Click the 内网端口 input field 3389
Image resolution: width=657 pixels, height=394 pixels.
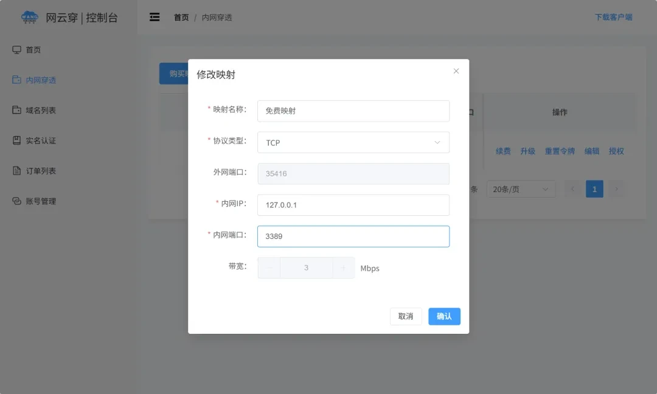coord(353,237)
